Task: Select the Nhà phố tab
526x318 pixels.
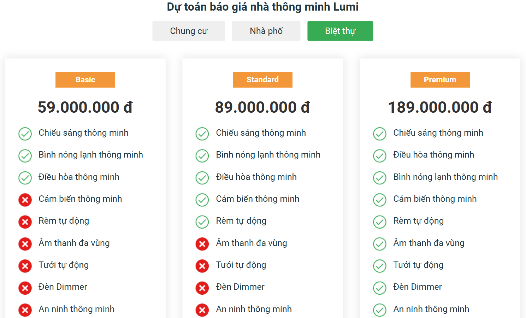Action: (x=266, y=31)
